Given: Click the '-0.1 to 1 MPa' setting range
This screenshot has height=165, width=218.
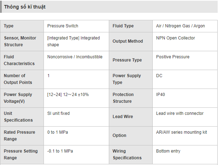Looking at the screenshot, I should [x=60, y=151].
